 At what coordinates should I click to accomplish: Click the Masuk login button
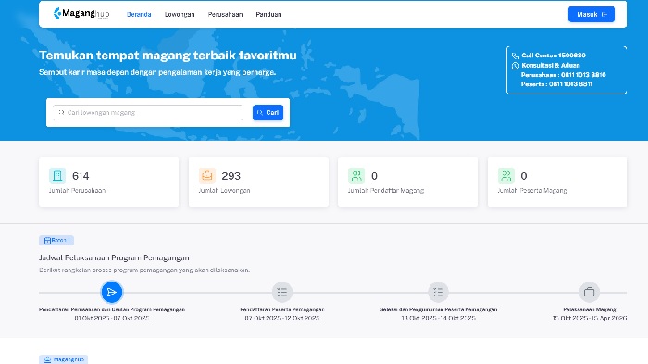pyautogui.click(x=592, y=15)
